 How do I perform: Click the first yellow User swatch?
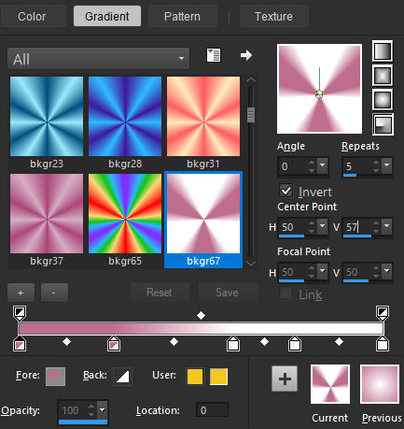tap(195, 377)
